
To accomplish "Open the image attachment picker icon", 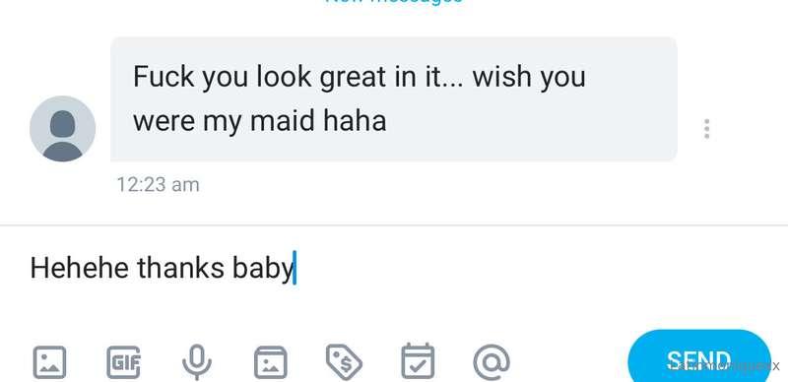I will tap(49, 362).
